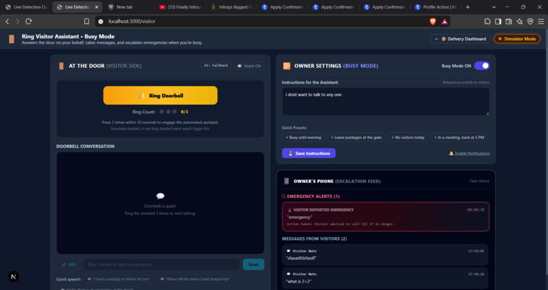548x290 pixels.
Task: Click the door icon next to At The Door
Action: [61, 66]
